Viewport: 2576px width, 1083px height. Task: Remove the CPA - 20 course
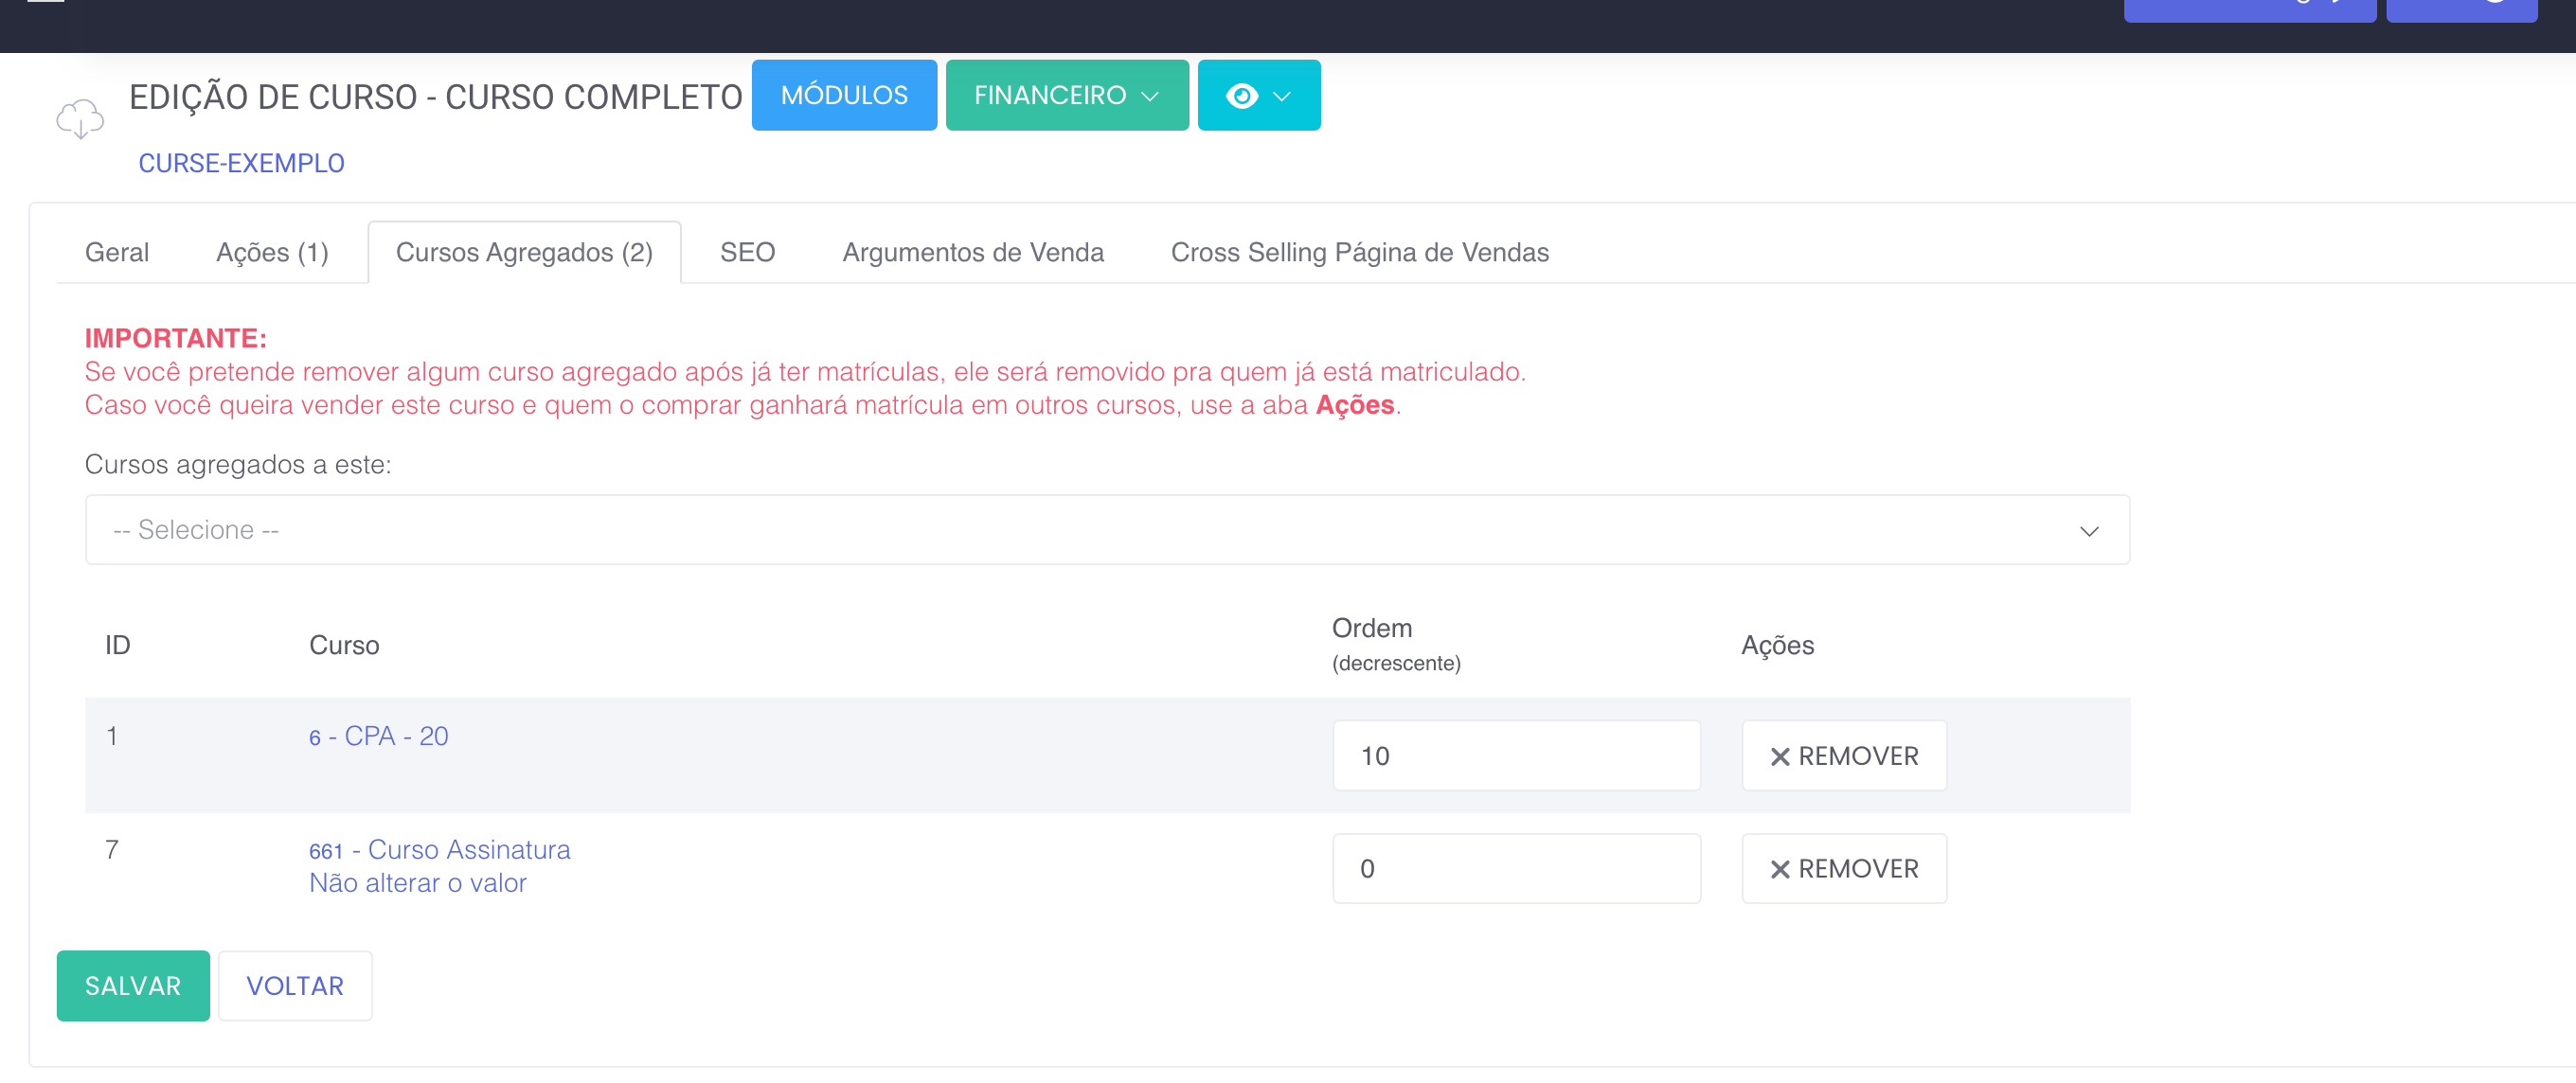click(x=1843, y=756)
